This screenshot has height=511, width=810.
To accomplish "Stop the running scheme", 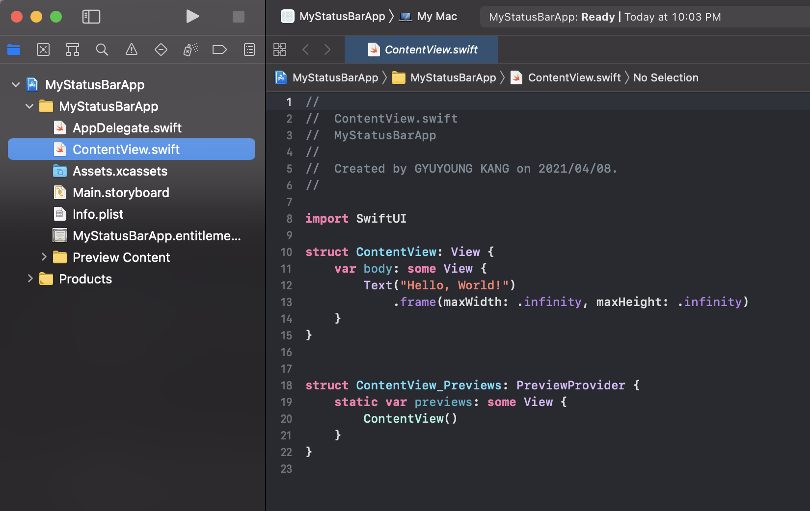I will [x=239, y=17].
